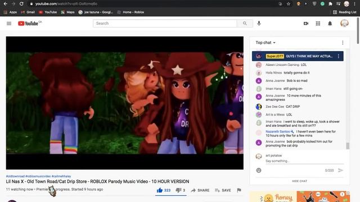
Task: Share the video
Action: [x=200, y=190]
